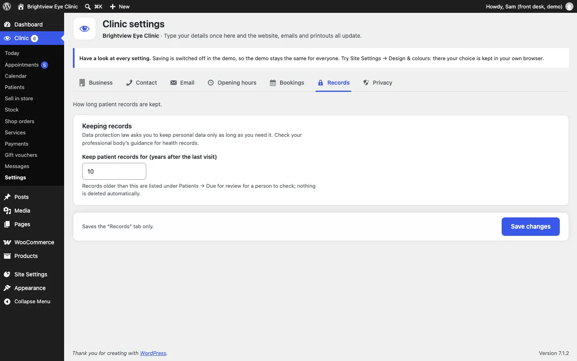Image resolution: width=577 pixels, height=361 pixels.
Task: Click the Pages document icon
Action: (7, 224)
